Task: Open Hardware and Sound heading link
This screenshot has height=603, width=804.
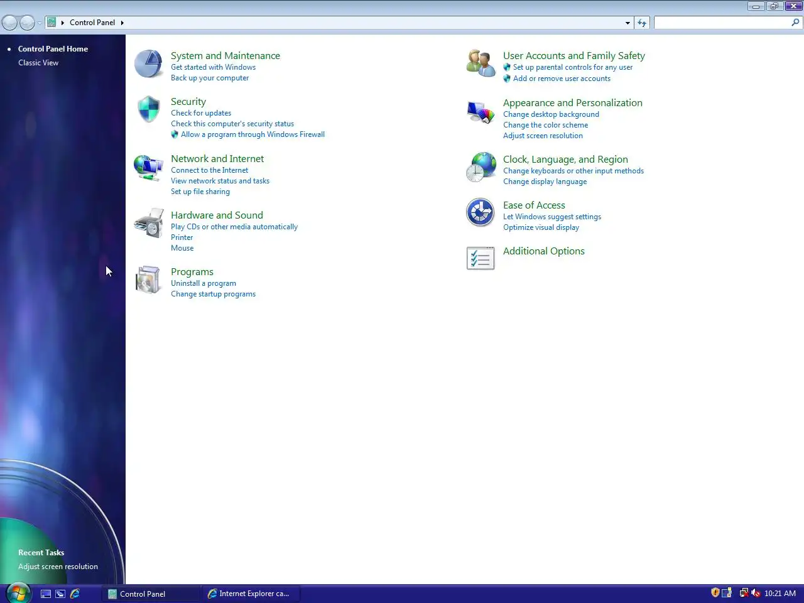Action: [217, 215]
